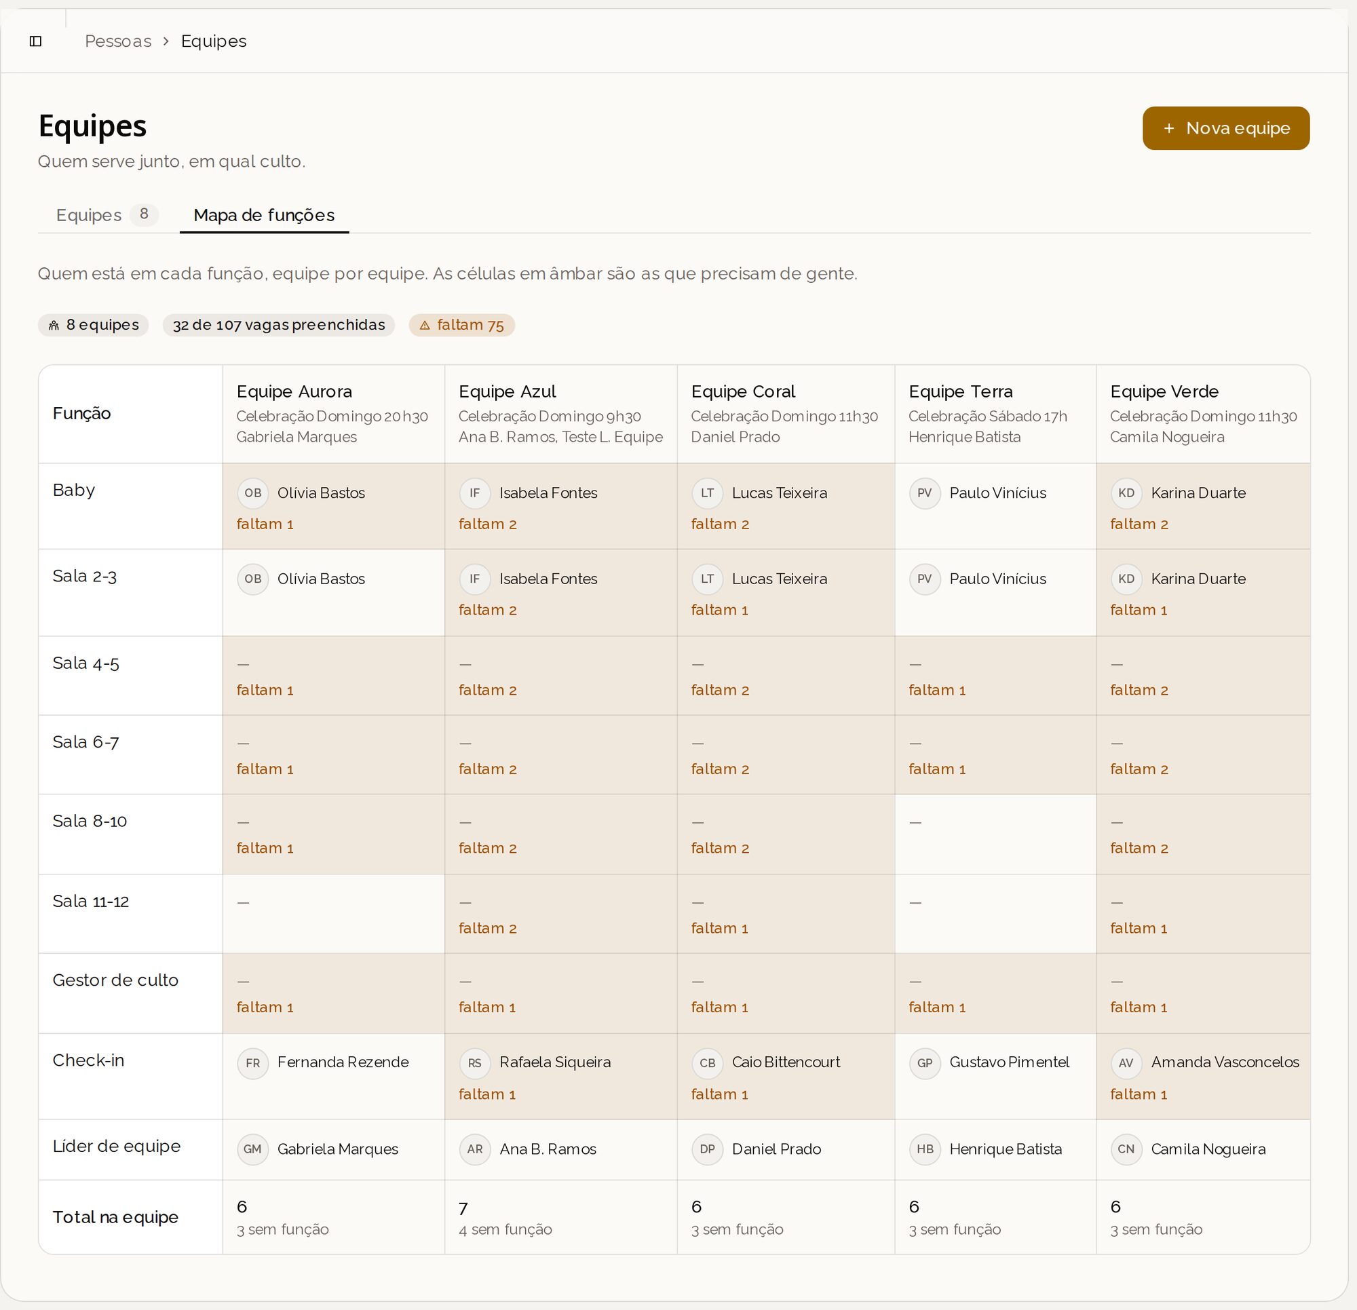
Task: Click the Equipes breadcrumb item
Action: click(213, 41)
